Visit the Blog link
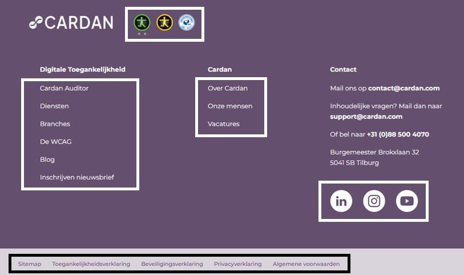 pyautogui.click(x=47, y=160)
